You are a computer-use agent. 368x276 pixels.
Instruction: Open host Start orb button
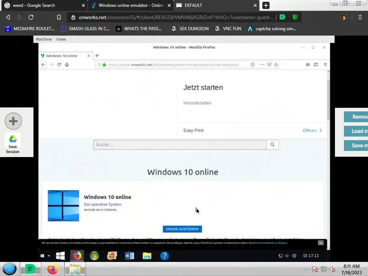point(9,269)
